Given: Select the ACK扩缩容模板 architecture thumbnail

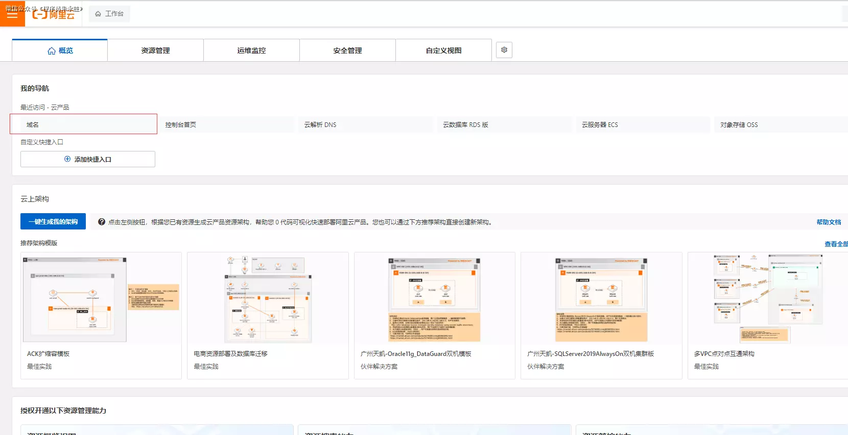Looking at the screenshot, I should (101, 299).
